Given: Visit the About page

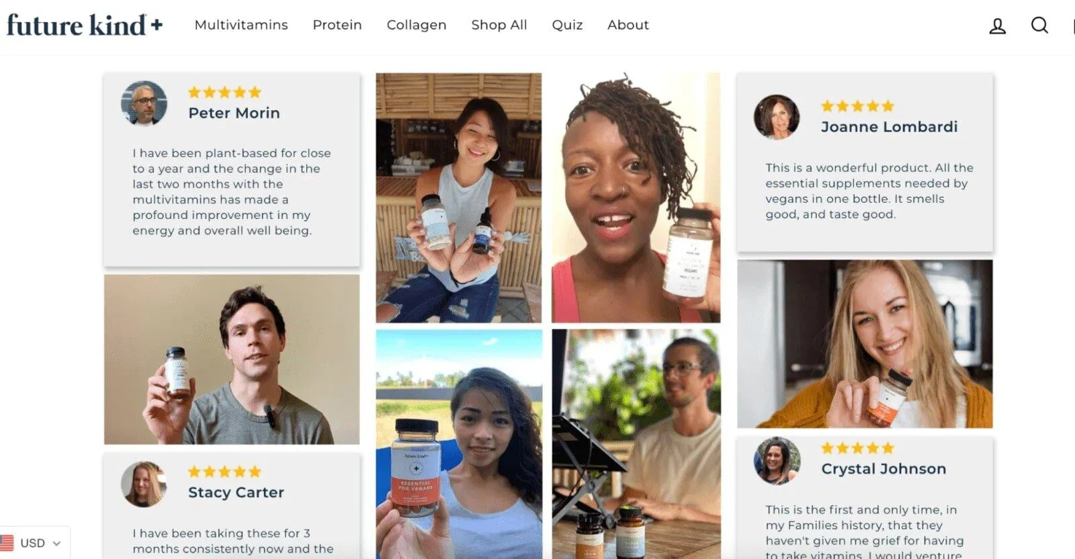Looking at the screenshot, I should pyautogui.click(x=628, y=25).
